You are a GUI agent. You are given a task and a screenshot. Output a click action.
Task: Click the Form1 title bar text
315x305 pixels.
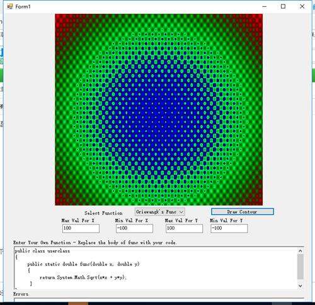pyautogui.click(x=23, y=7)
